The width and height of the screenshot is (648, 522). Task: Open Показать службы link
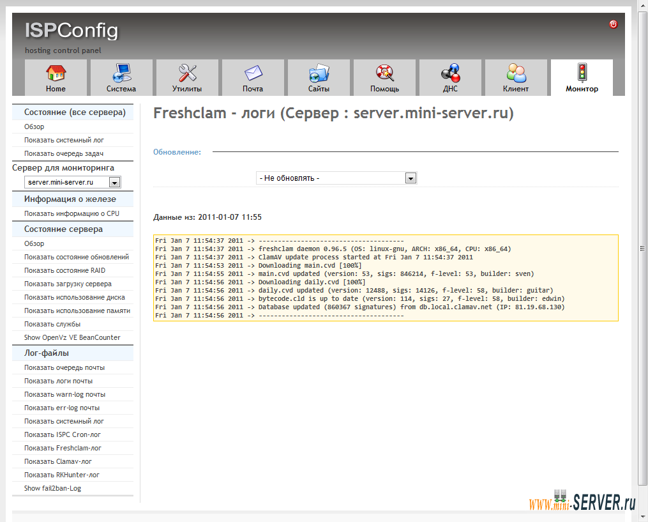point(52,325)
